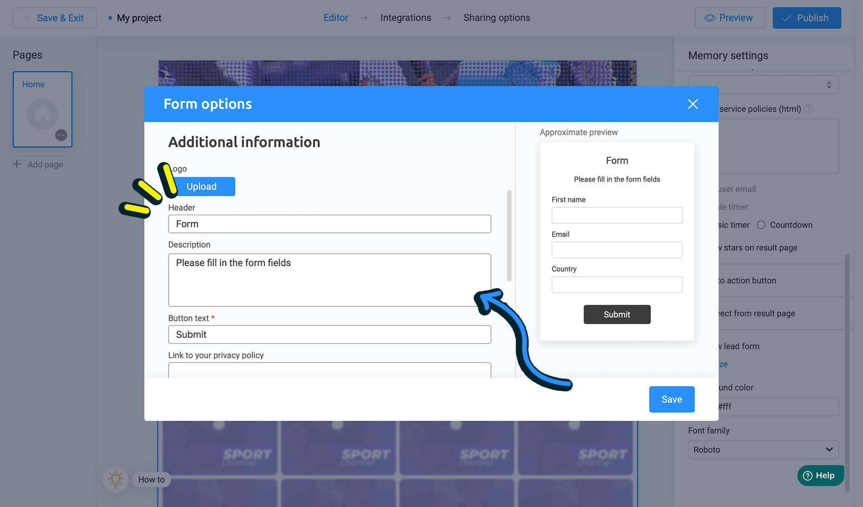The width and height of the screenshot is (863, 507).
Task: Open the Preview mode
Action: pos(730,18)
